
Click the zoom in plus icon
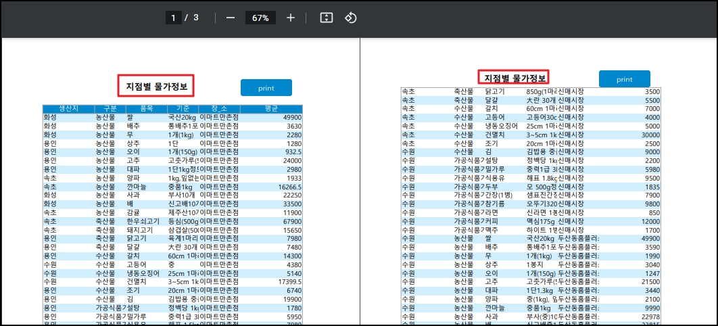291,18
